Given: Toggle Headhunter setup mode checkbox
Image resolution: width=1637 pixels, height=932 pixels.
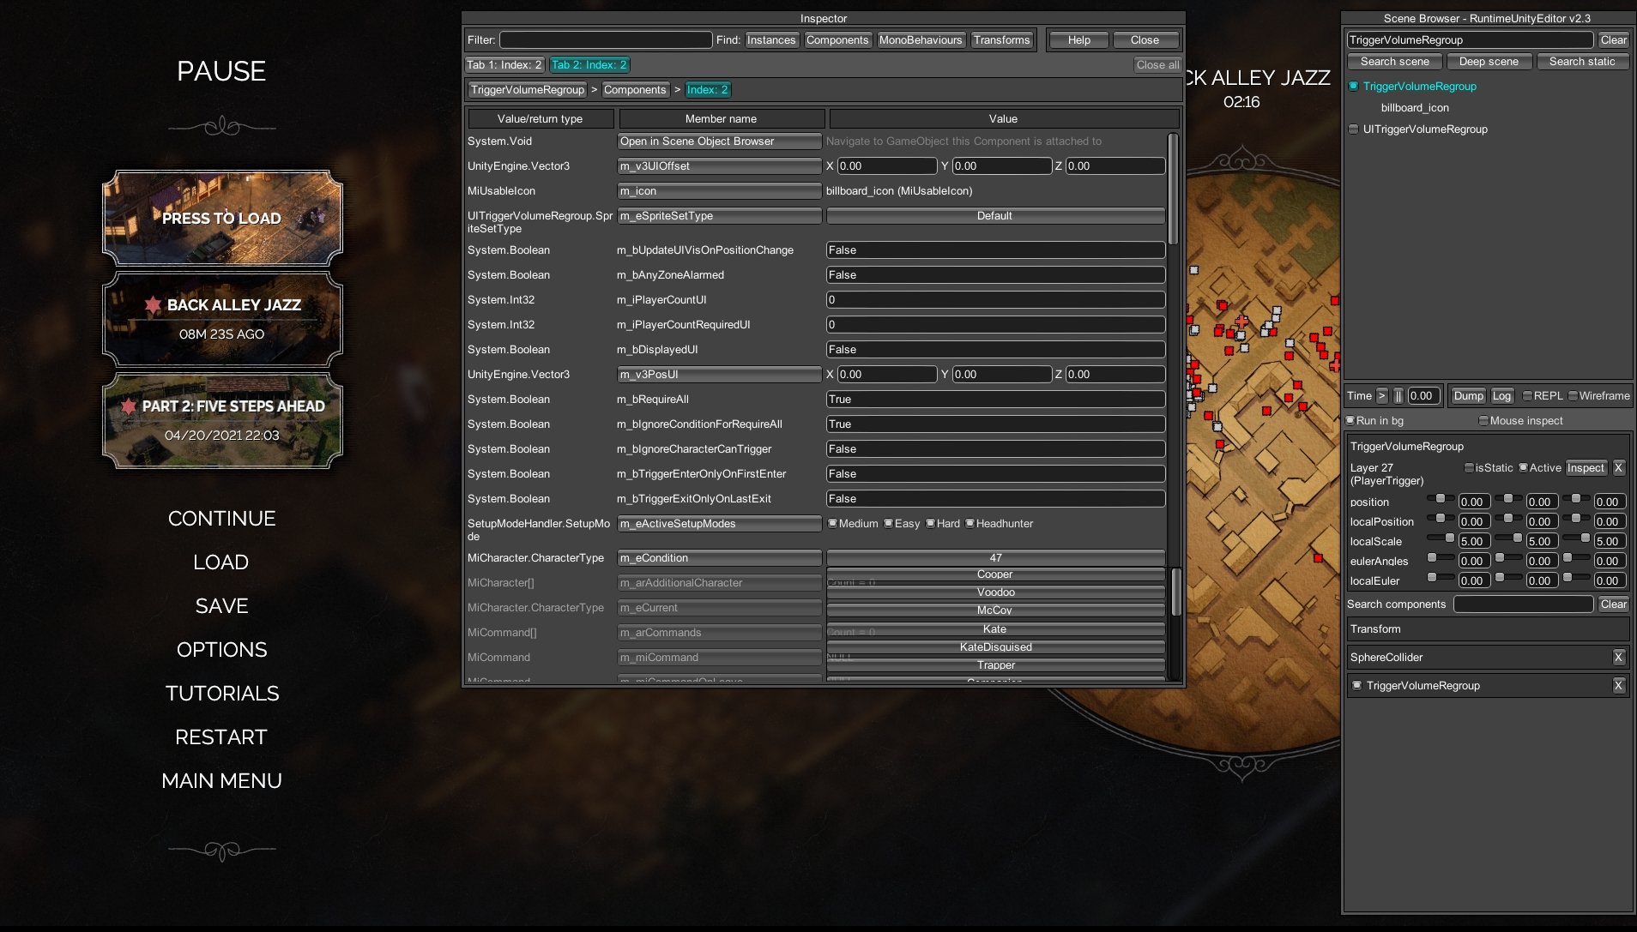Looking at the screenshot, I should [970, 523].
